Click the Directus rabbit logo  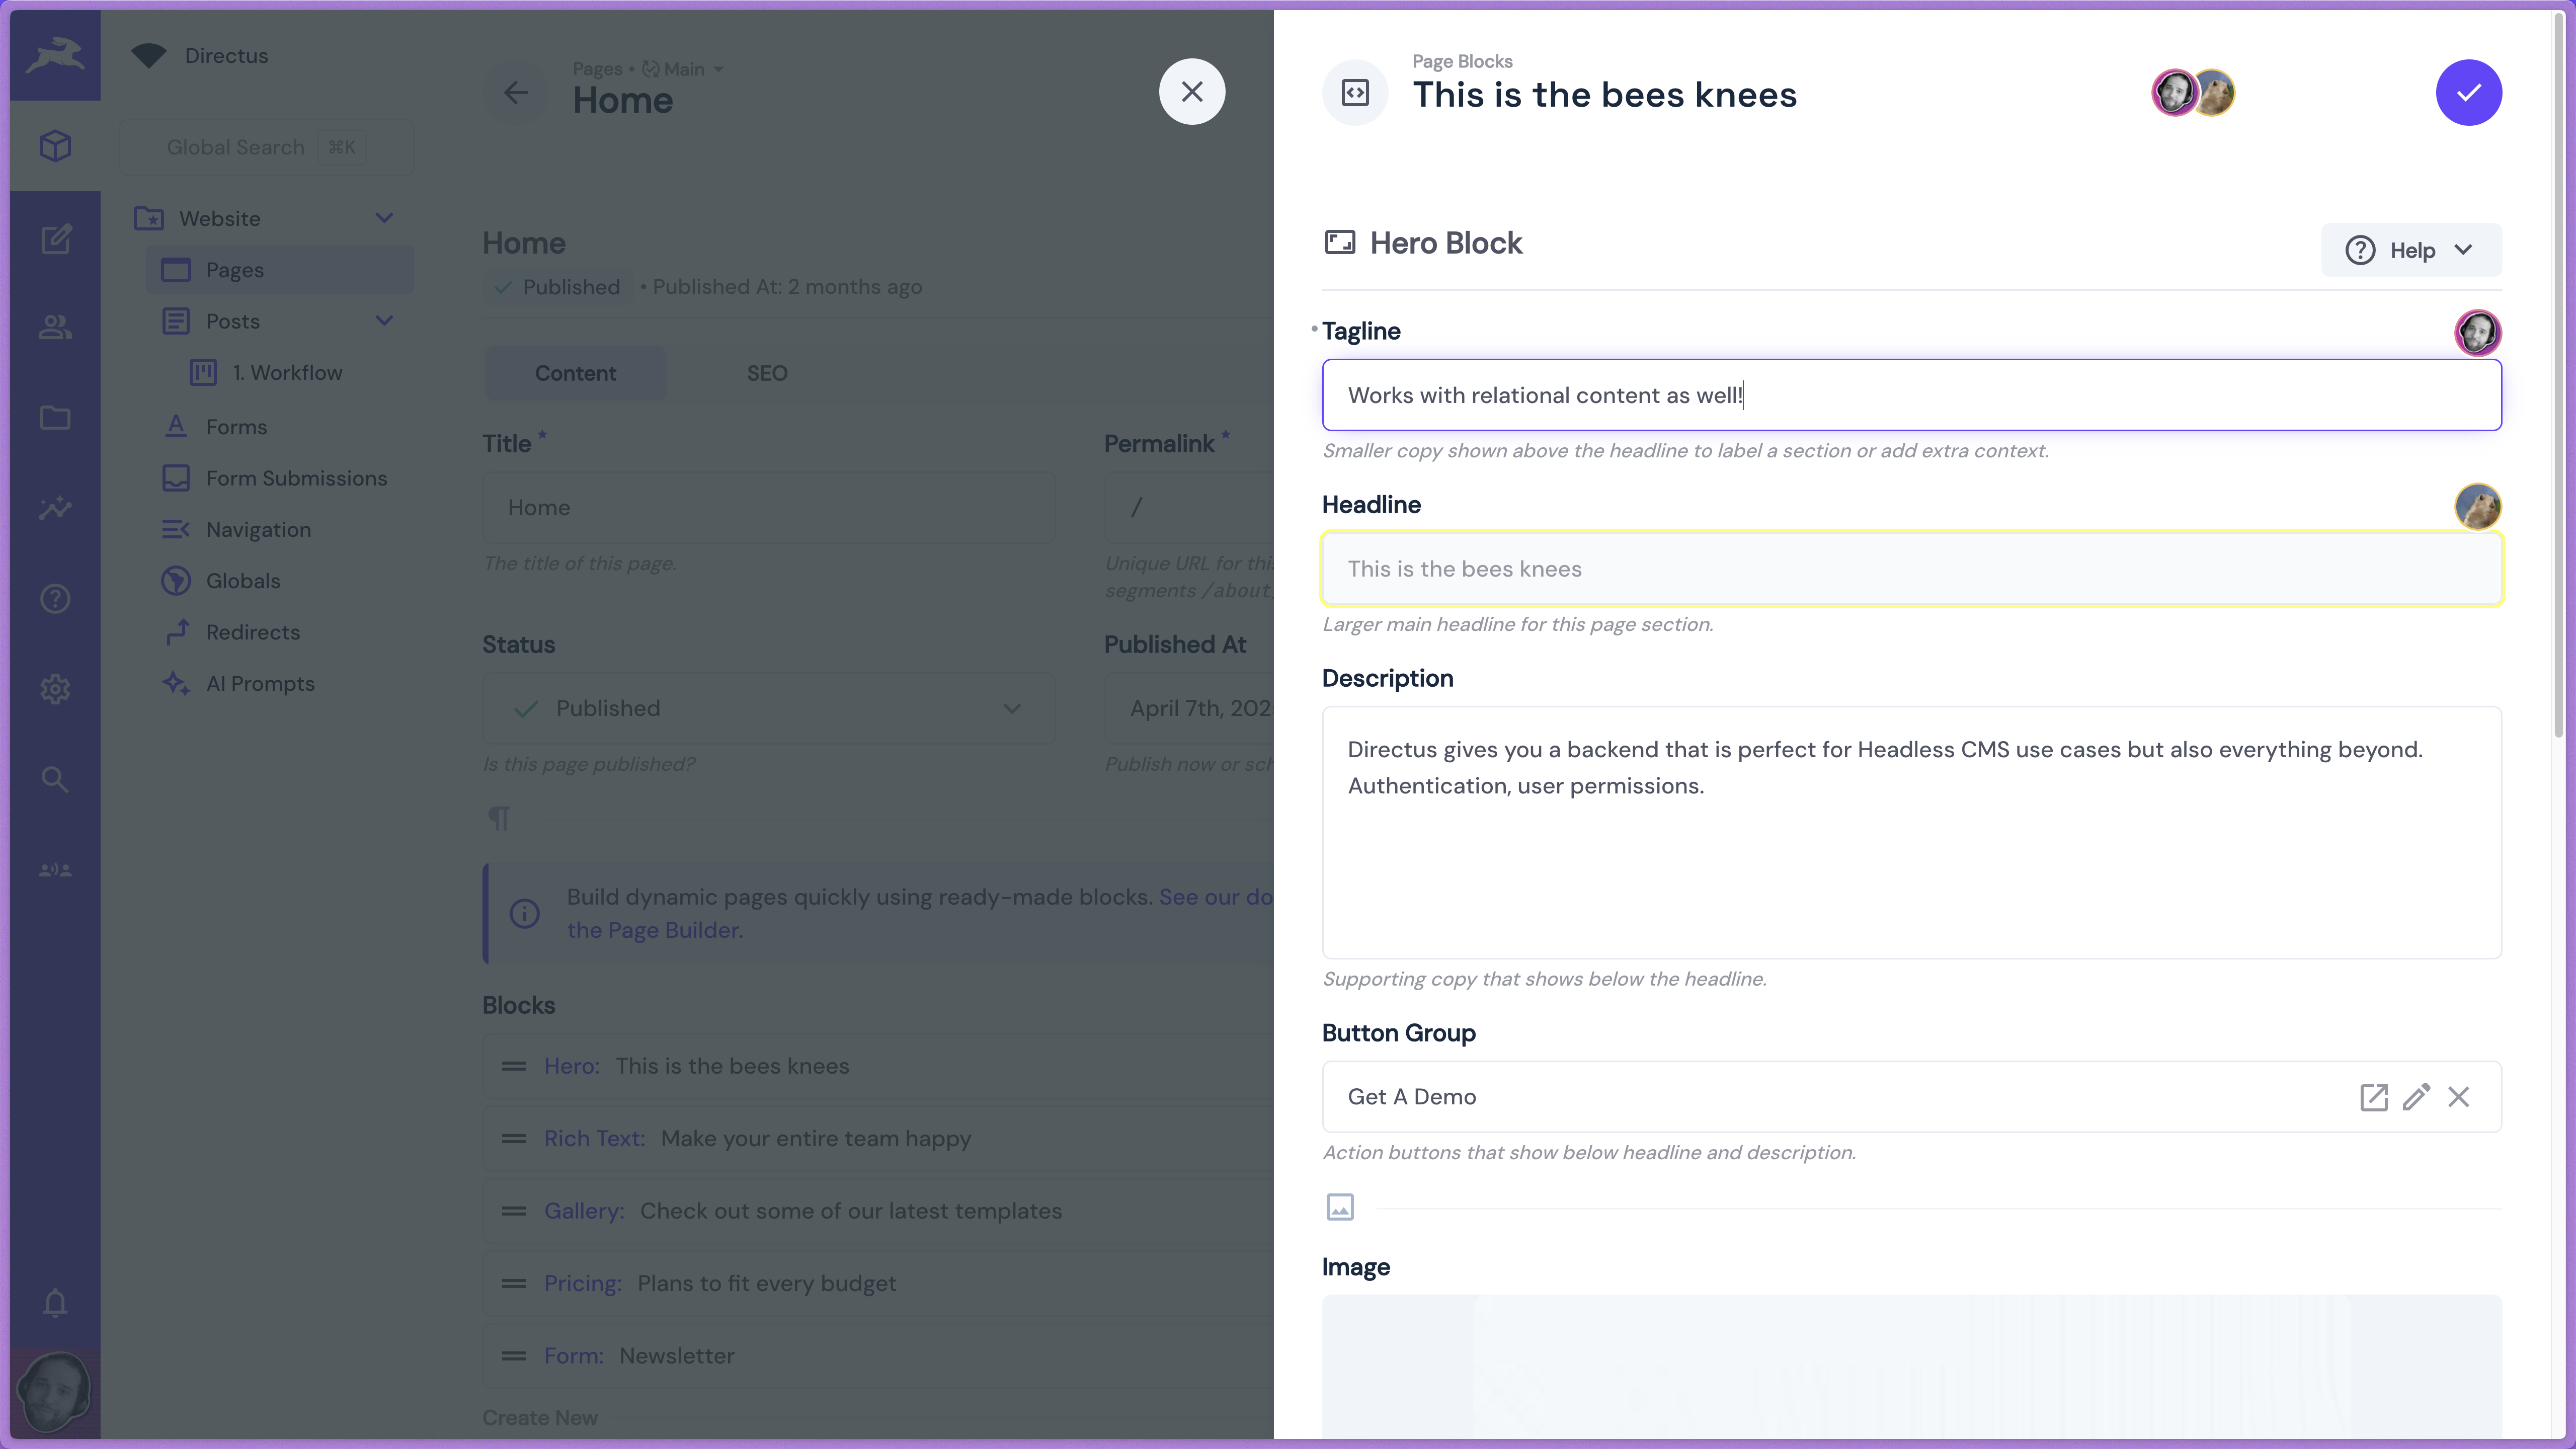54,55
